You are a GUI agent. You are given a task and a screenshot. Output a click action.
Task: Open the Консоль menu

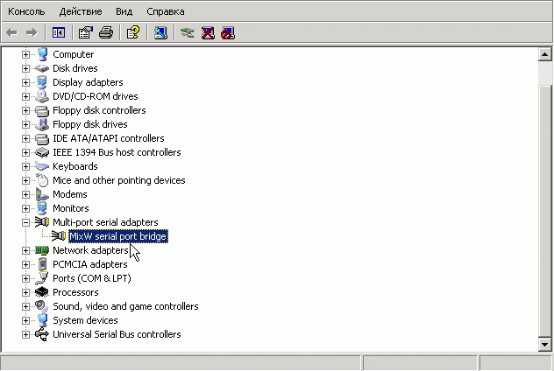[26, 11]
